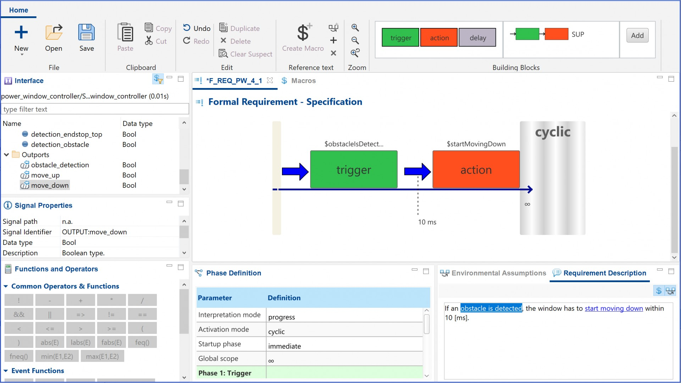Select the Requirement Description tab
Screen dimensions: 681x383
click(599, 273)
